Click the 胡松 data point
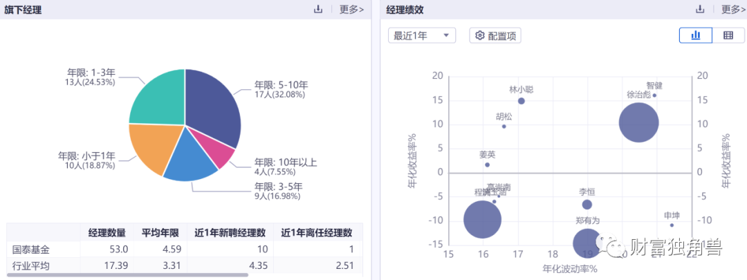 click(504, 127)
